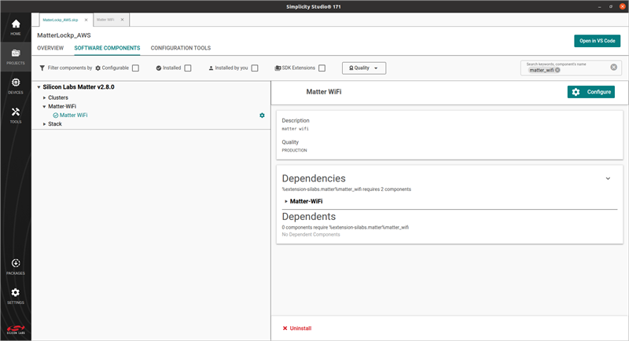Clear search field with X icon
The image size is (629, 341).
tap(614, 68)
